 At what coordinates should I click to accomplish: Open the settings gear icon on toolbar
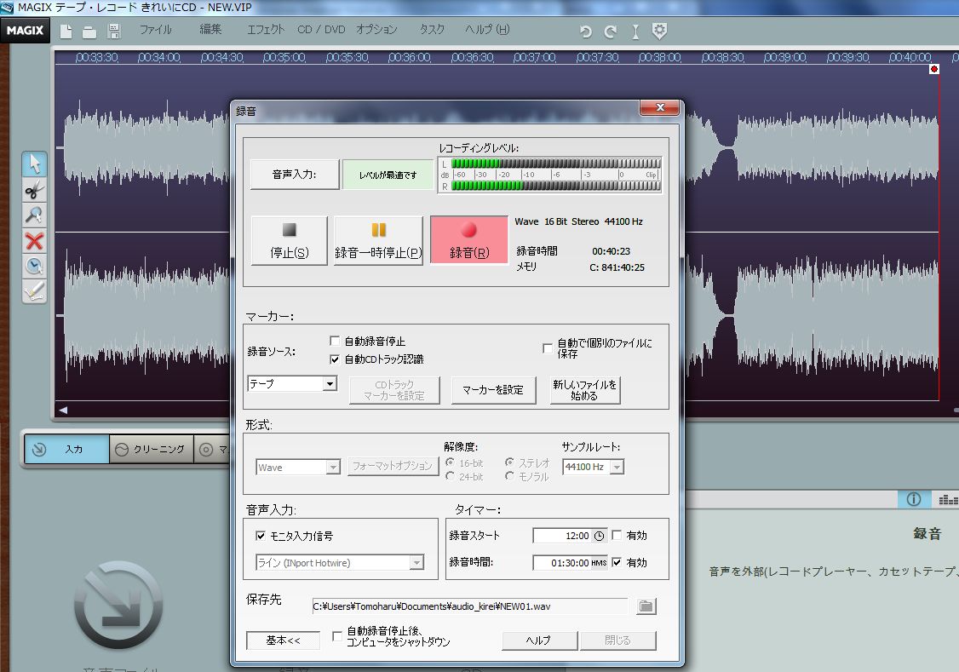click(x=659, y=30)
